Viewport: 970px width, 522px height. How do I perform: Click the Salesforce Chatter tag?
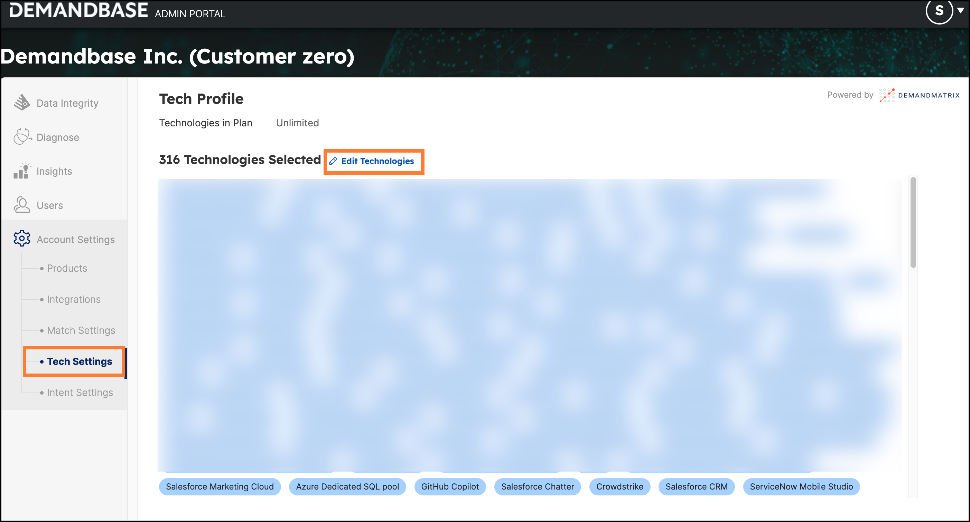pos(537,487)
